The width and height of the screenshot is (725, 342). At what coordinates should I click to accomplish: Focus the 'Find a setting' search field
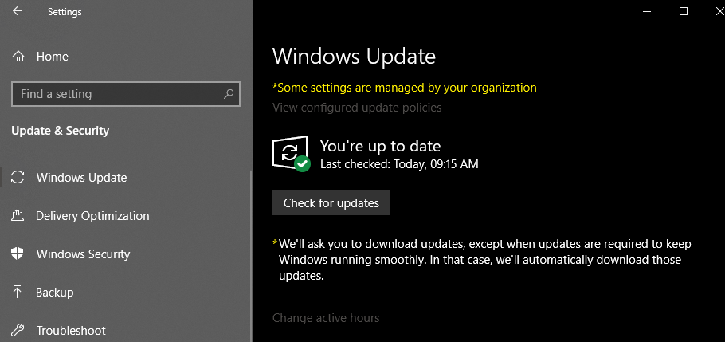[x=116, y=94]
